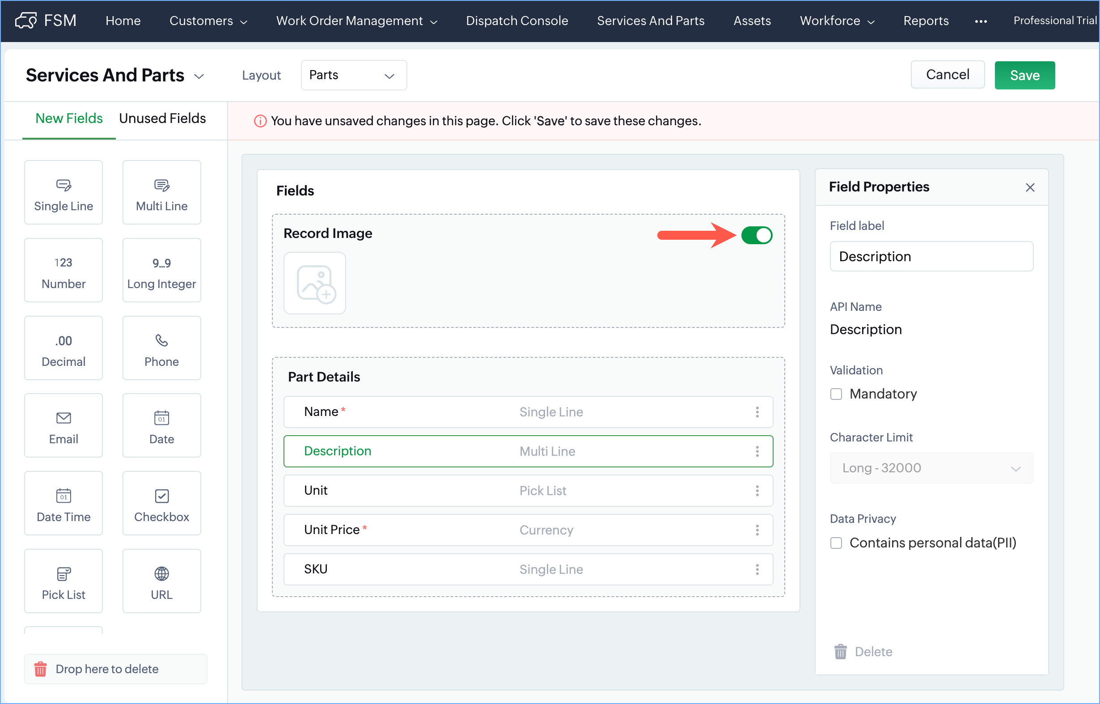Expand the Work Order Management menu
This screenshot has height=704, width=1100.
[x=356, y=21]
